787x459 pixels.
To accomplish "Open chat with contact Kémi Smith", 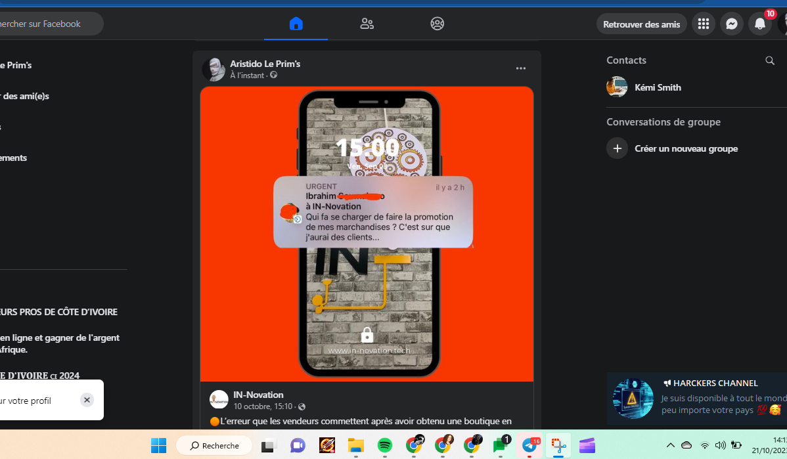I will pos(657,87).
